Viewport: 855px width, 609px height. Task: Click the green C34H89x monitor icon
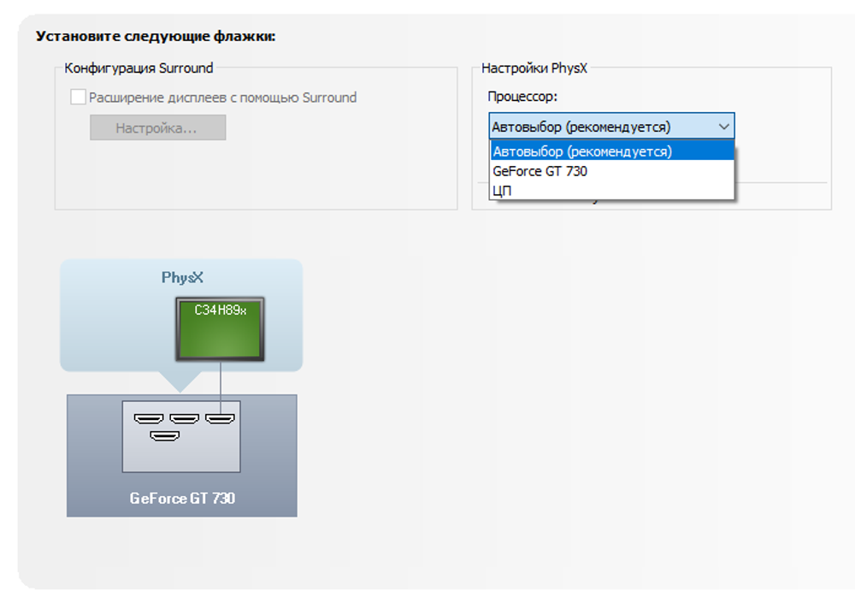click(220, 329)
